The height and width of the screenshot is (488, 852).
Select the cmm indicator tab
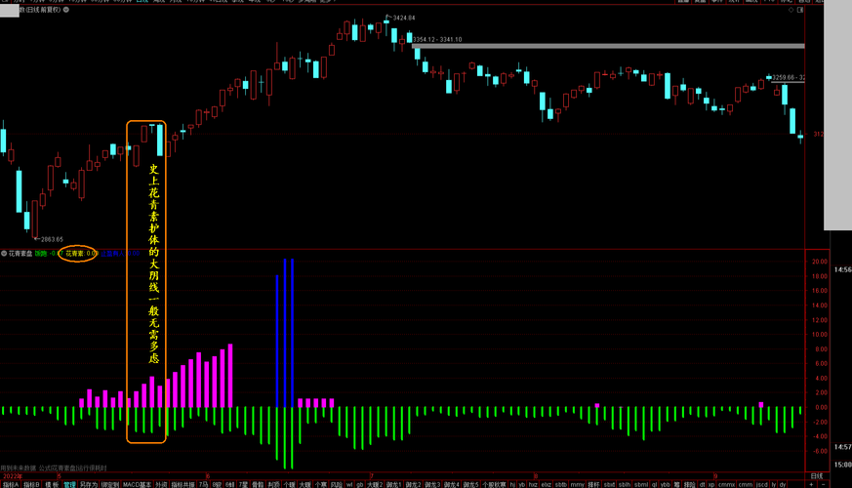pos(746,484)
